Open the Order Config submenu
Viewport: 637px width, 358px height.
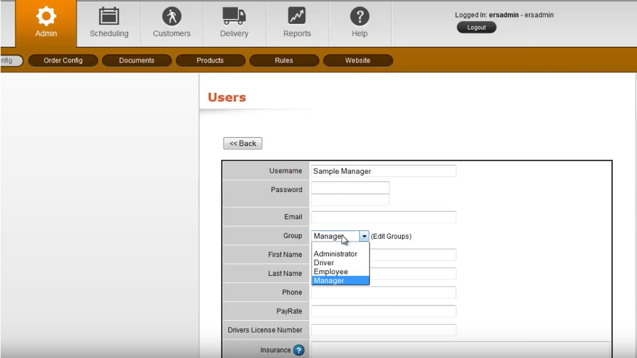[63, 60]
